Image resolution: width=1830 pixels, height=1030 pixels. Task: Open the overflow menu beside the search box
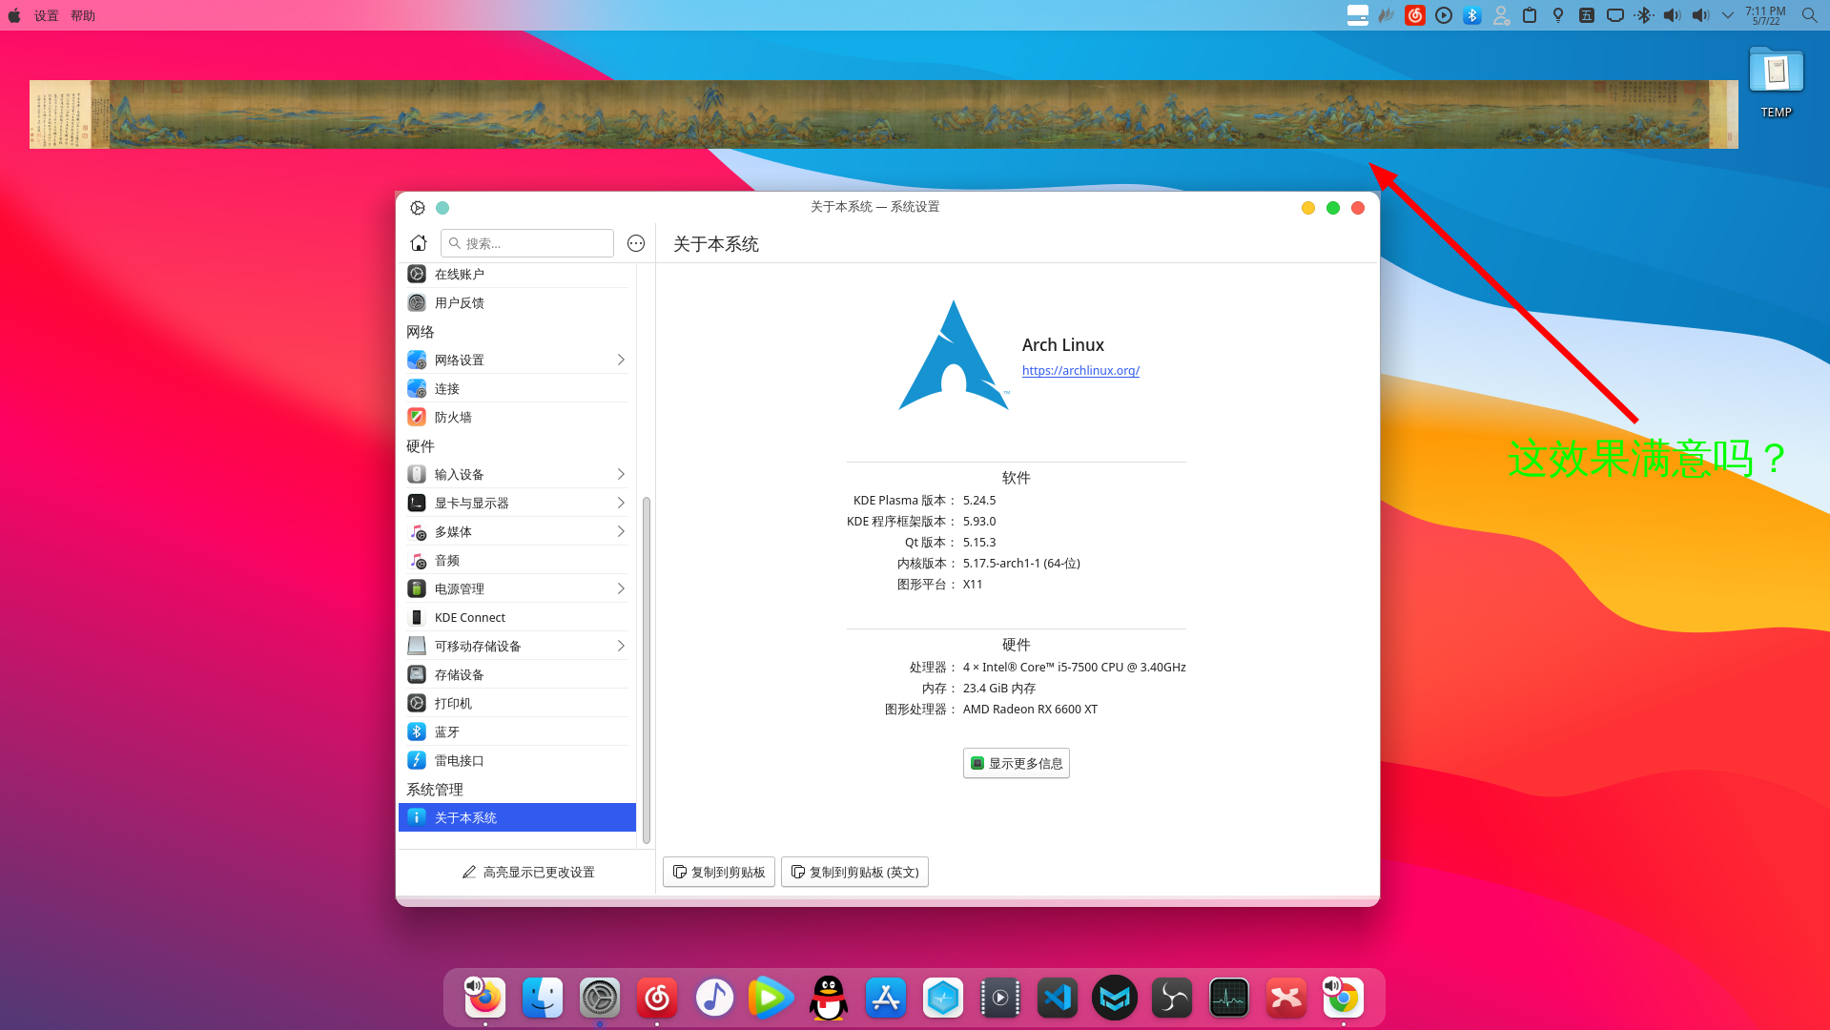pyautogui.click(x=636, y=243)
